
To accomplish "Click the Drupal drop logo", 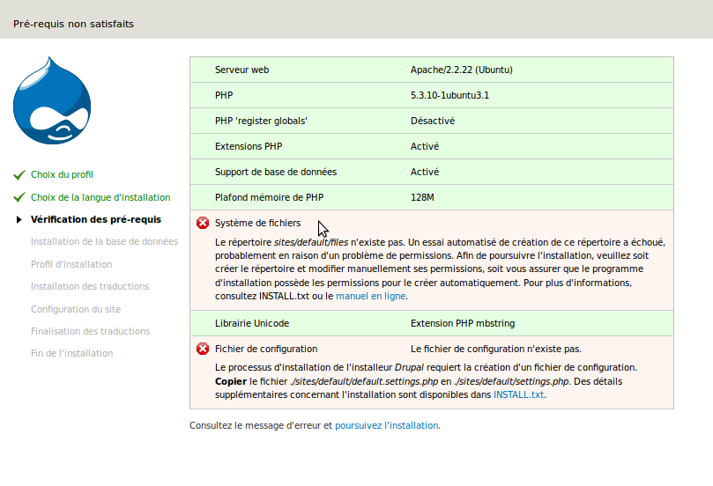I will [x=52, y=101].
